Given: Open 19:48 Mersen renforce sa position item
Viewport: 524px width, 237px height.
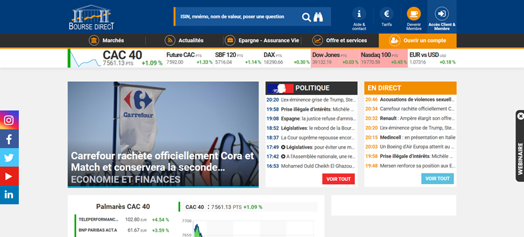Looking at the screenshot, I should pos(411,166).
